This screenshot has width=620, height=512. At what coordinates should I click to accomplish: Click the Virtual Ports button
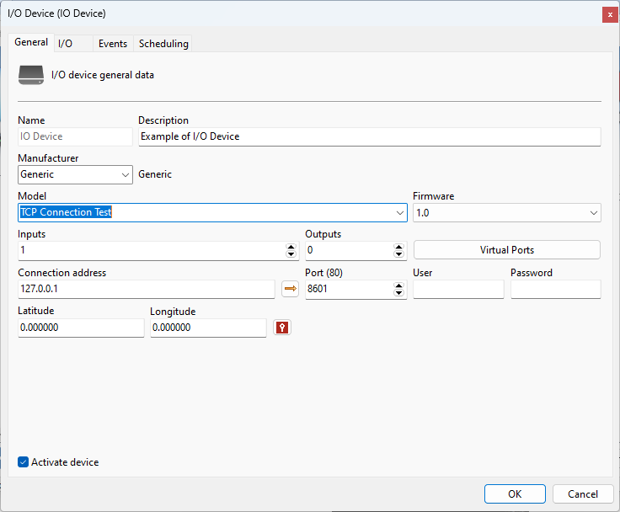click(507, 250)
